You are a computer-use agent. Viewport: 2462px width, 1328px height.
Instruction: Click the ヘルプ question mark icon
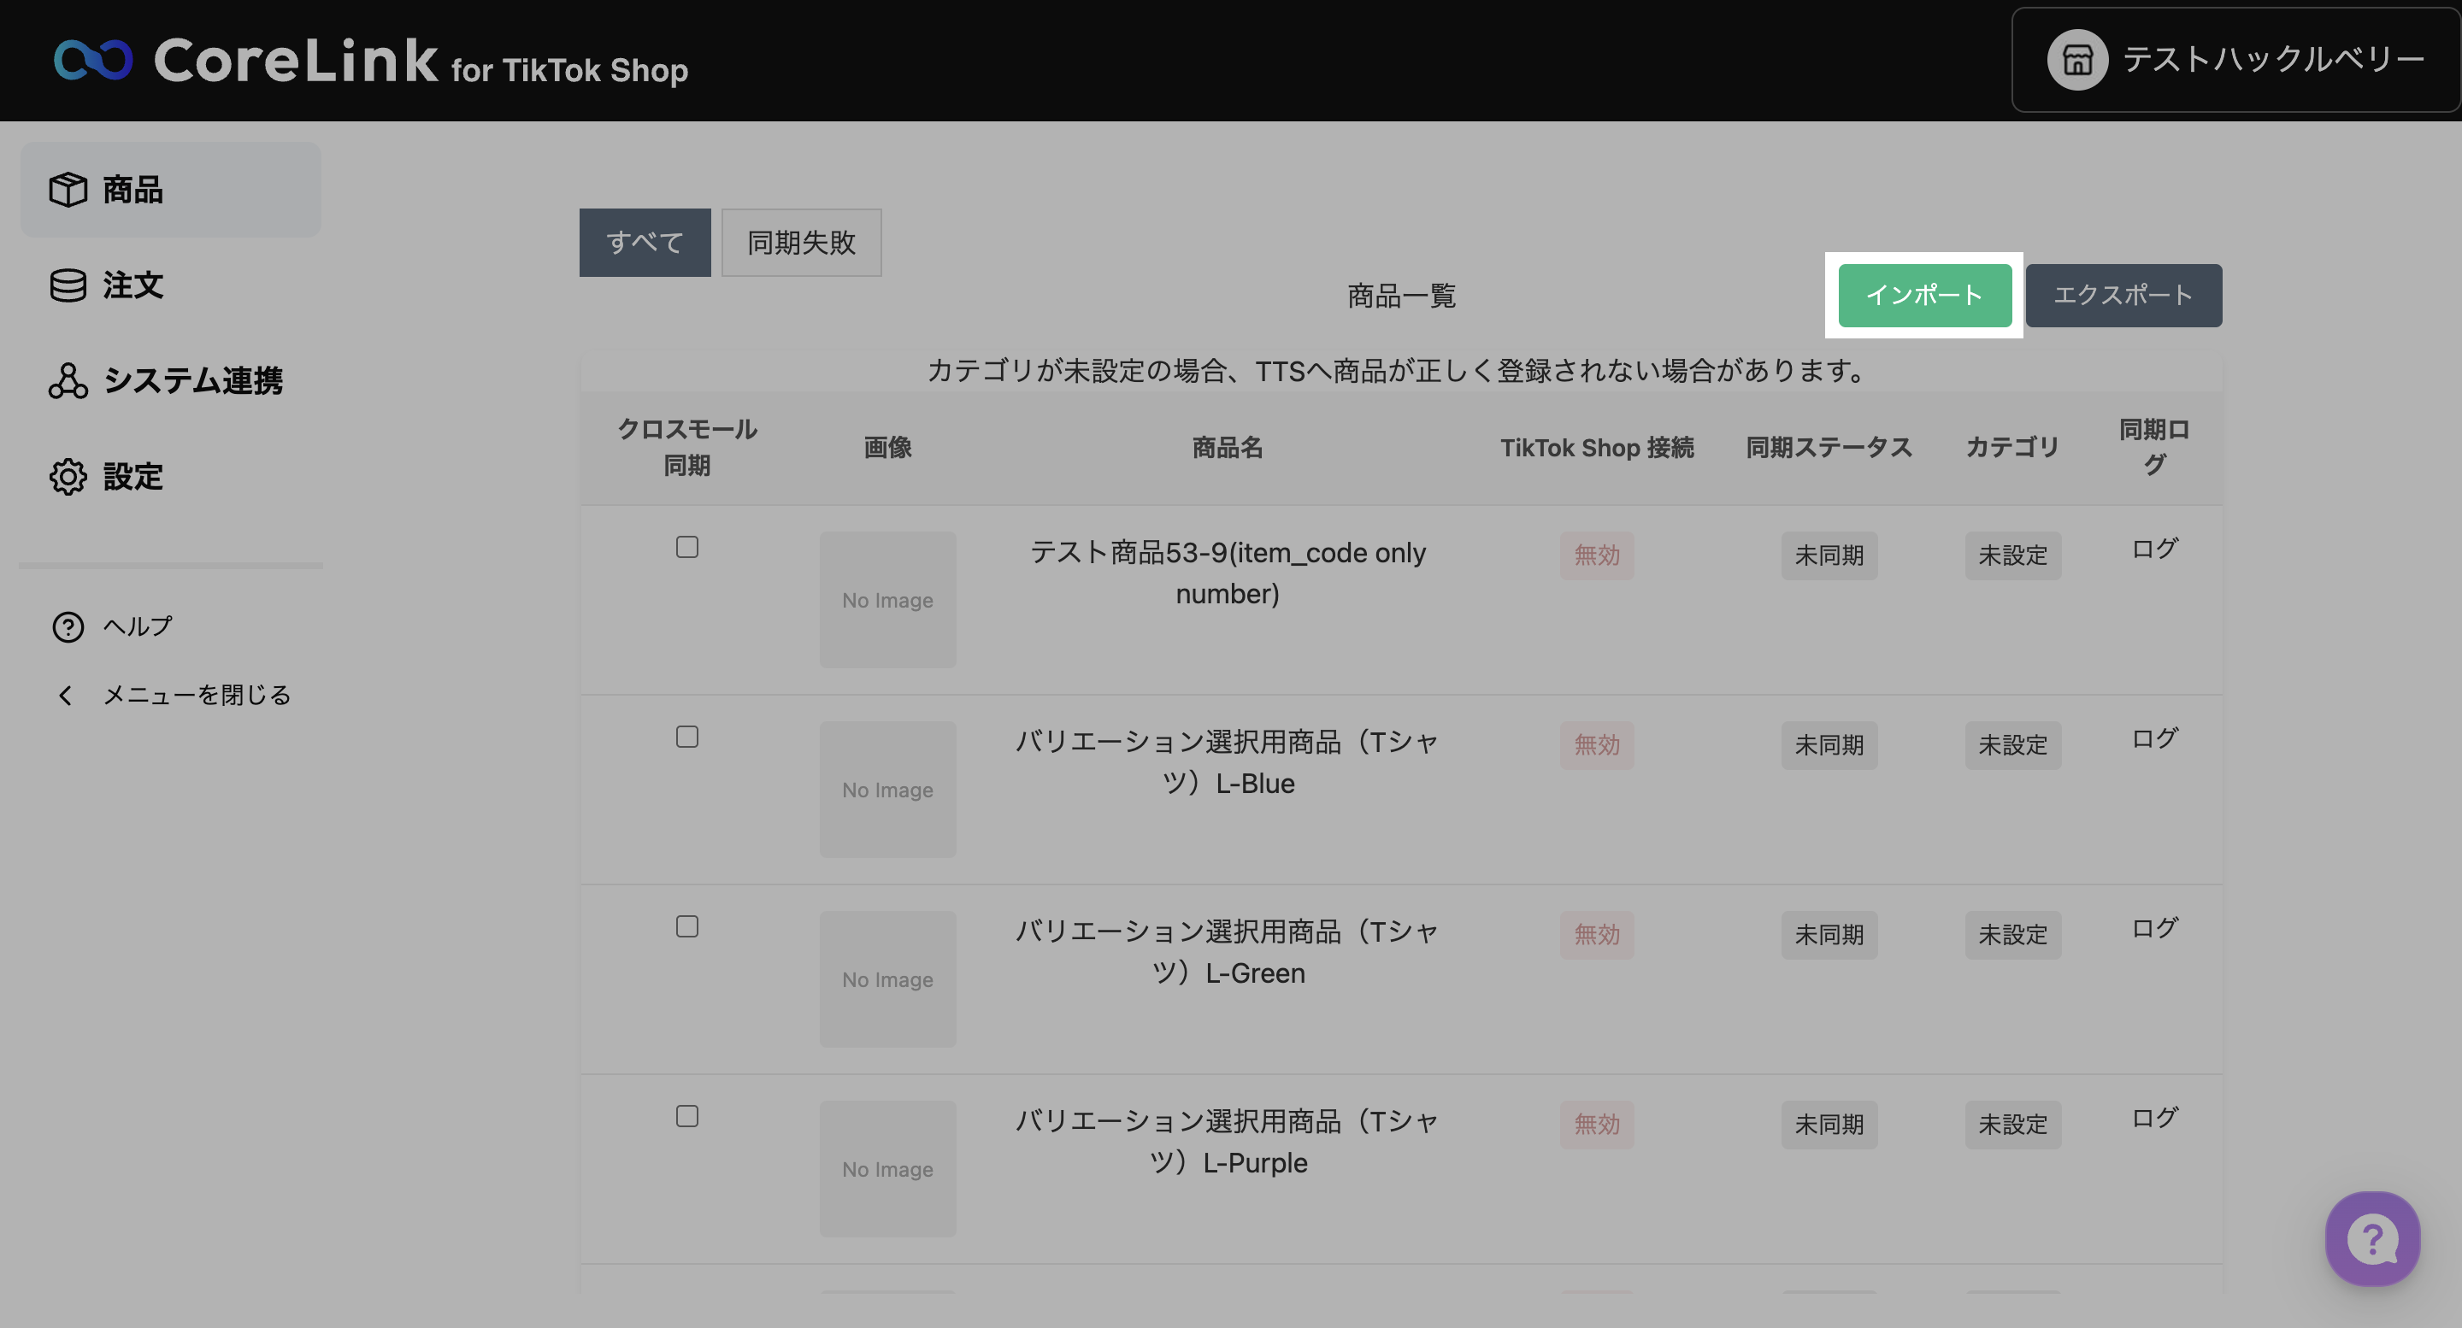point(68,626)
